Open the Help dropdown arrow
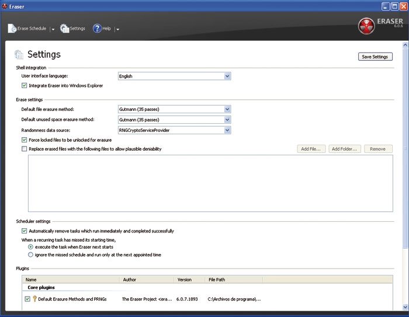 117,29
